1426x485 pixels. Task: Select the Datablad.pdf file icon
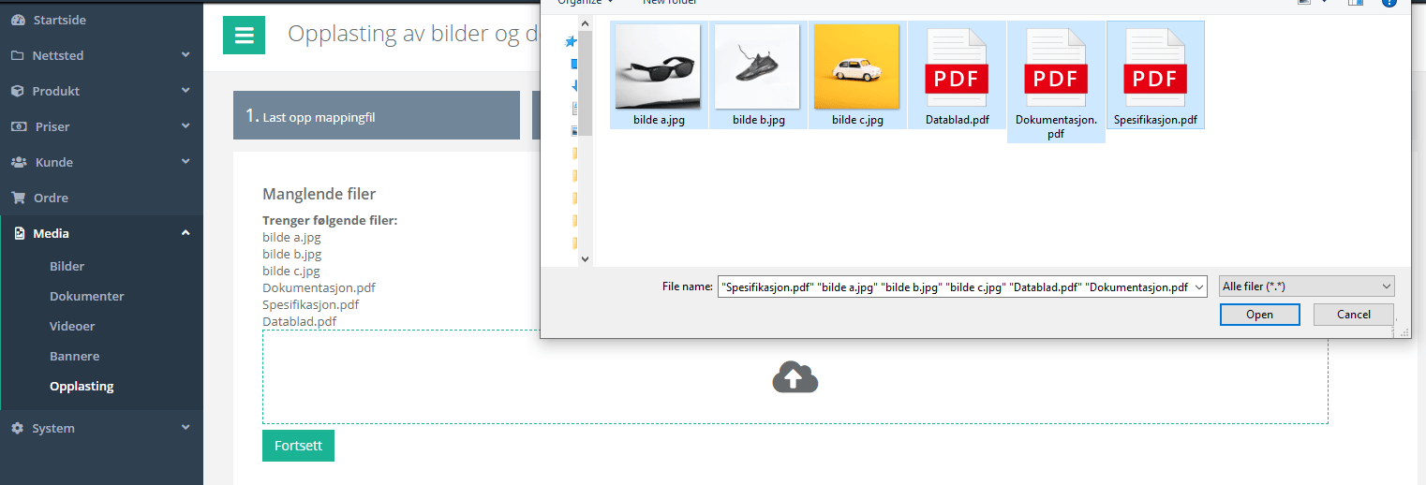pos(957,67)
